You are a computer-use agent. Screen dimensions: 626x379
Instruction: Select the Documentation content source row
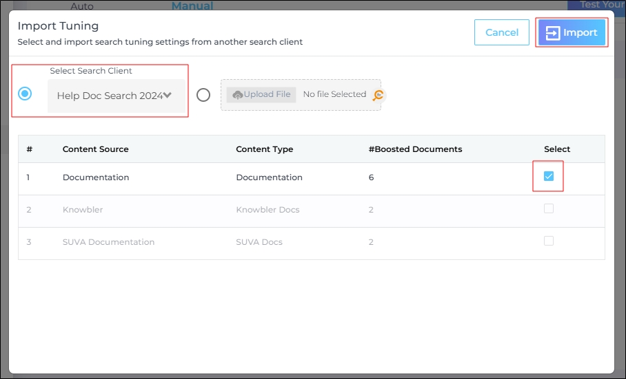click(x=96, y=177)
